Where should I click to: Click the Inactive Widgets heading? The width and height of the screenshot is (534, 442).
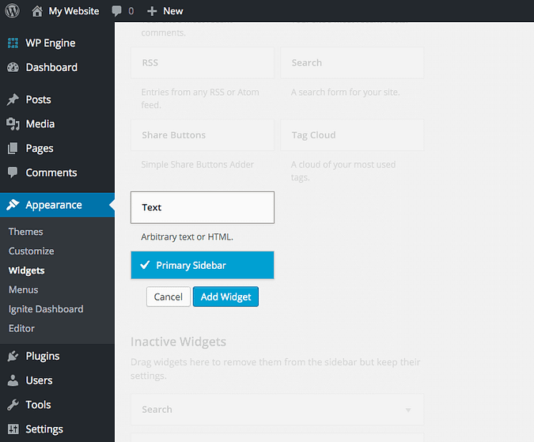[x=178, y=342]
